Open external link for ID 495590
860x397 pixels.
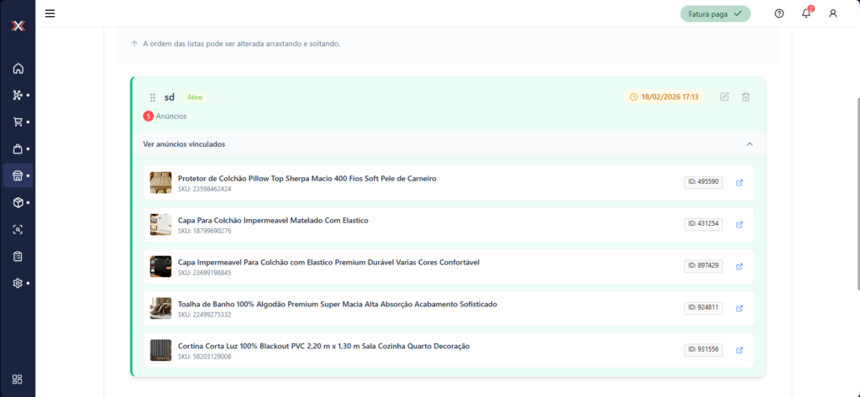point(739,182)
